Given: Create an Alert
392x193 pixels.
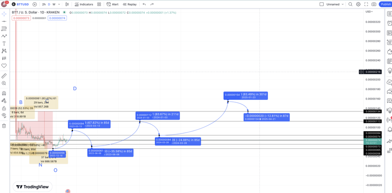Looking at the screenshot, I should (x=113, y=4).
